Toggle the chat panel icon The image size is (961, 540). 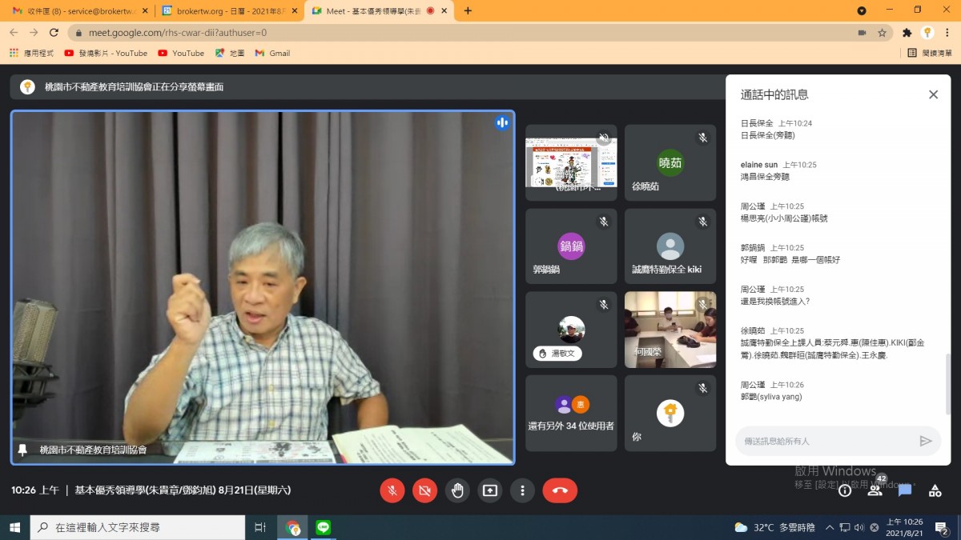[905, 490]
